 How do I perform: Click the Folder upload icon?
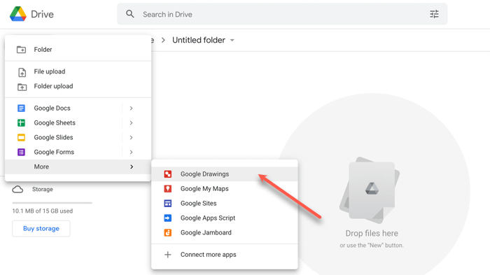pos(22,87)
